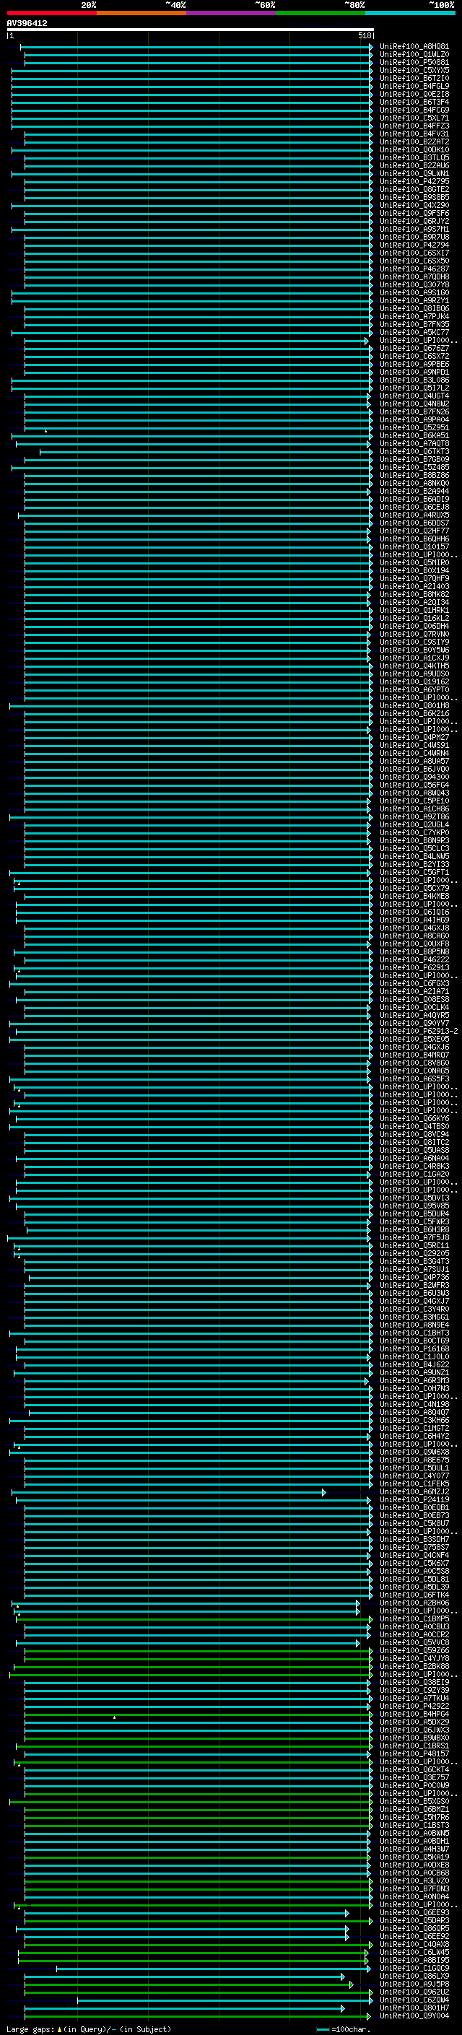Image resolution: width=462 pixels, height=2035 pixels.
Task: Open the last hit UniRef100_Q9Y004
Action: tap(414, 2016)
